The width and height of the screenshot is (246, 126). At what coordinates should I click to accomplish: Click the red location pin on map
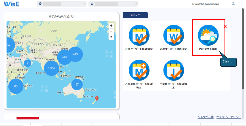[x=97, y=98]
